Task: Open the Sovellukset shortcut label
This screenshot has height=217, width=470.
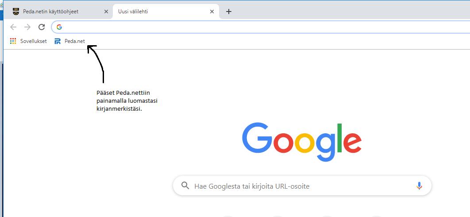Action: tap(33, 41)
